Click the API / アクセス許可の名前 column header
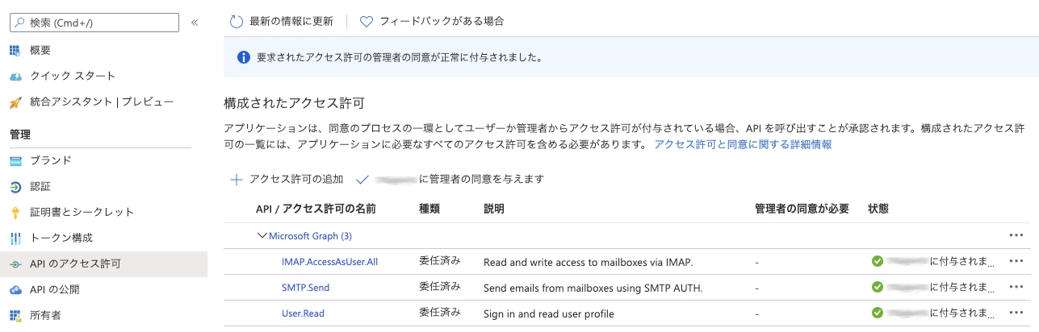Image resolution: width=1039 pixels, height=332 pixels. [x=316, y=209]
